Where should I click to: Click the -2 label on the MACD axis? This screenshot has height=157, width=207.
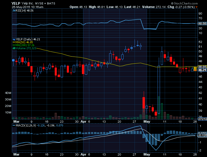click(x=200, y=150)
